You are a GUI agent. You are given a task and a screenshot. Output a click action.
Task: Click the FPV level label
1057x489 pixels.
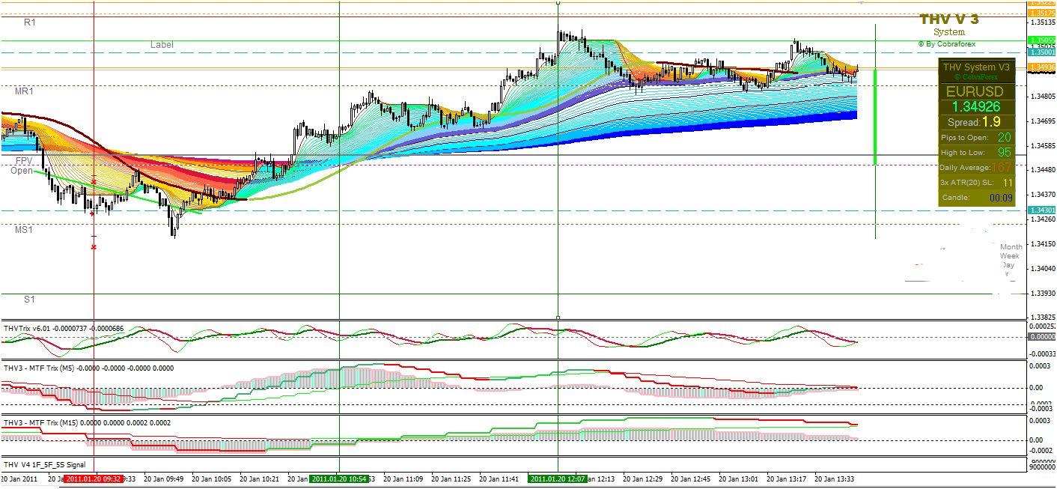(x=24, y=161)
